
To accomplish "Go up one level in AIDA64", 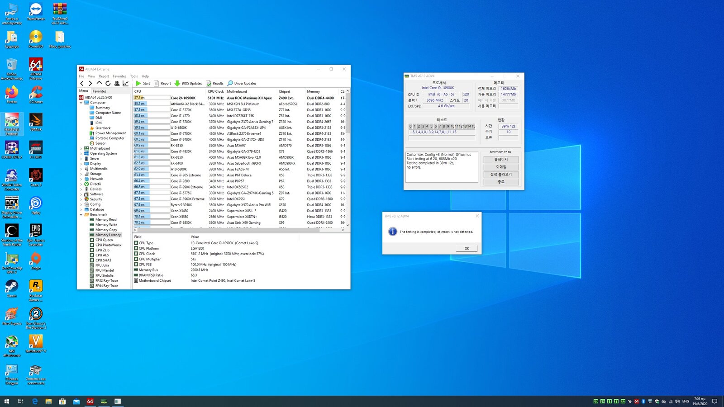I will (x=99, y=83).
